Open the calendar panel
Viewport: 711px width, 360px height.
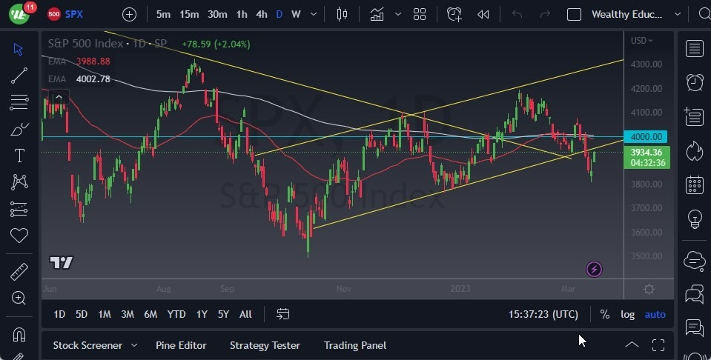click(x=694, y=184)
